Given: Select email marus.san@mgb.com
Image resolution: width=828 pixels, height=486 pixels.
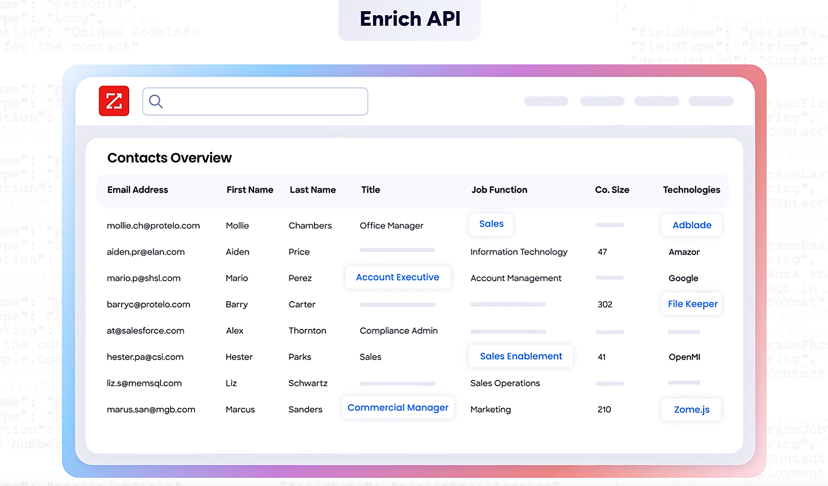Looking at the screenshot, I should point(151,410).
